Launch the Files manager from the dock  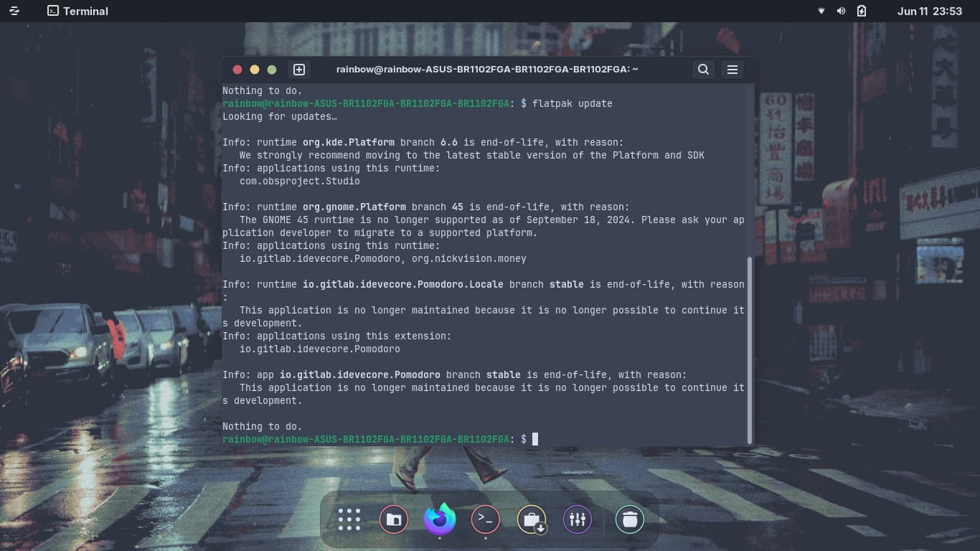tap(394, 519)
